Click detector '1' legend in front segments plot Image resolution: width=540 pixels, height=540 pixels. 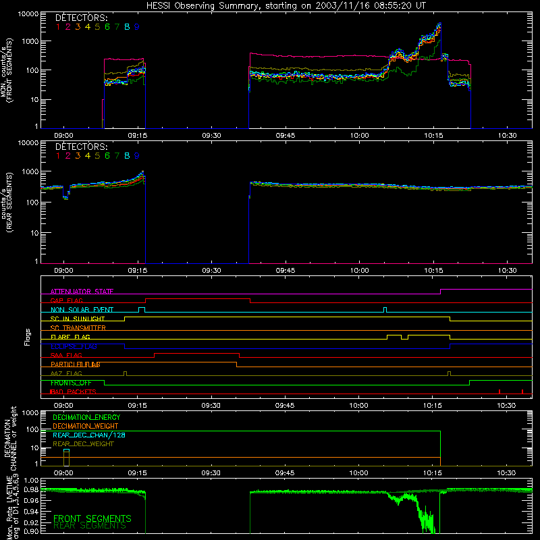tap(58, 27)
